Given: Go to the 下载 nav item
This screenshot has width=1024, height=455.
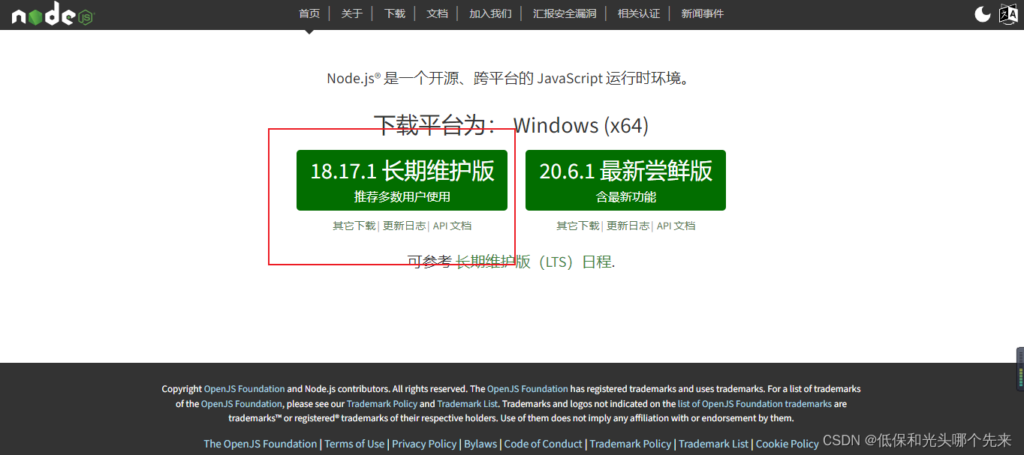Looking at the screenshot, I should coord(395,13).
